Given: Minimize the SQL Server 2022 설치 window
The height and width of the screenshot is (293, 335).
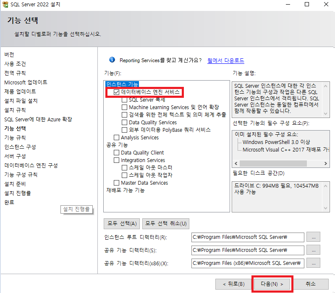Looking at the screenshot, I should (288, 4).
